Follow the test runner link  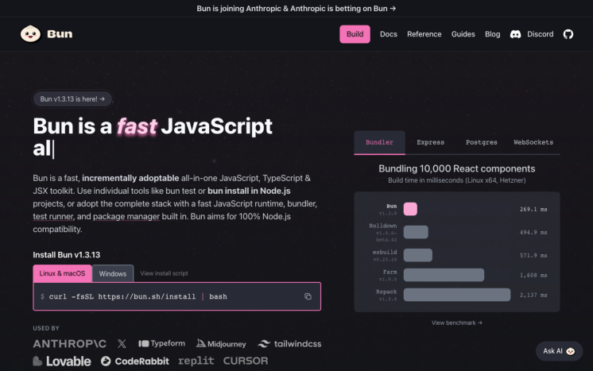click(53, 216)
